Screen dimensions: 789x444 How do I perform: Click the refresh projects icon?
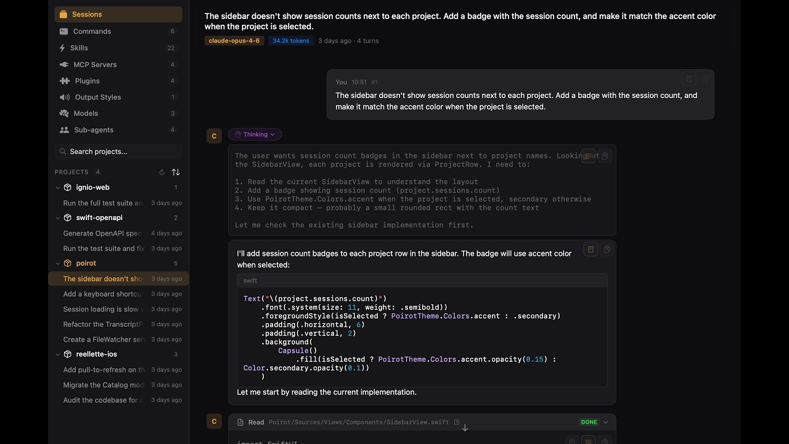tap(161, 172)
